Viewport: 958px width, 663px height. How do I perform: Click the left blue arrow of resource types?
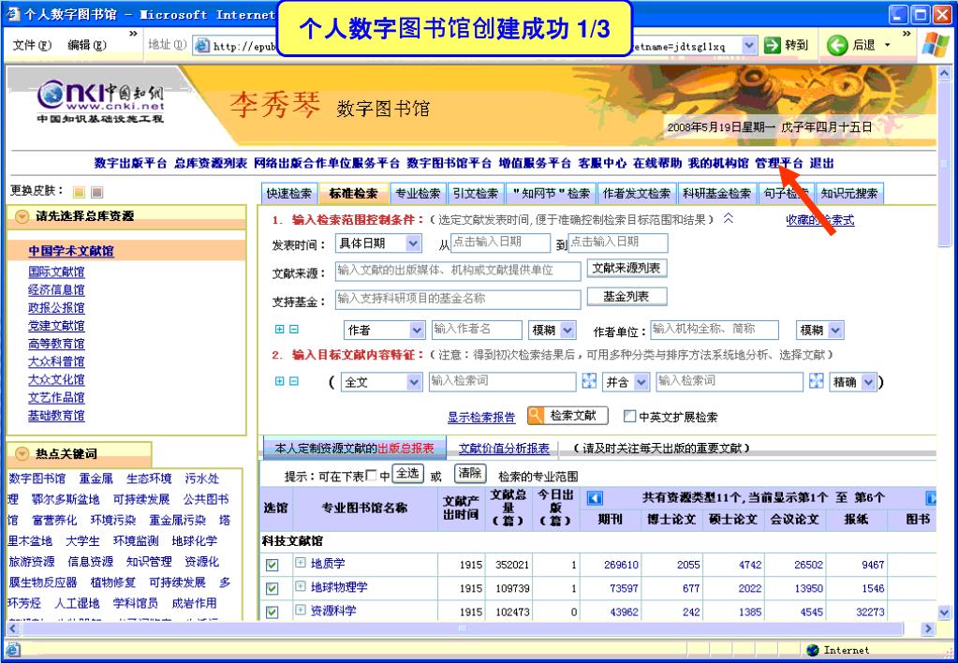[595, 498]
